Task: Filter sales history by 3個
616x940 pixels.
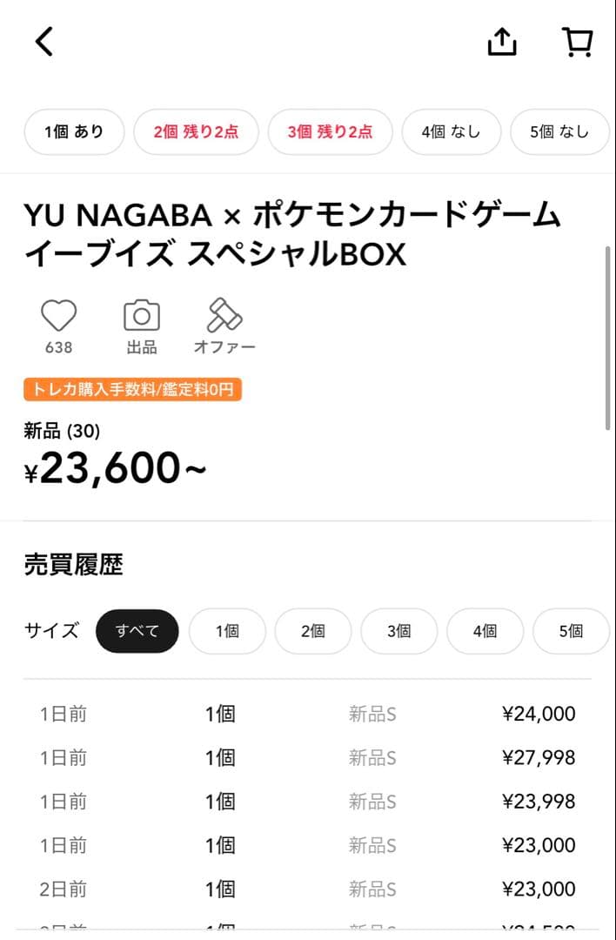Action: [398, 631]
